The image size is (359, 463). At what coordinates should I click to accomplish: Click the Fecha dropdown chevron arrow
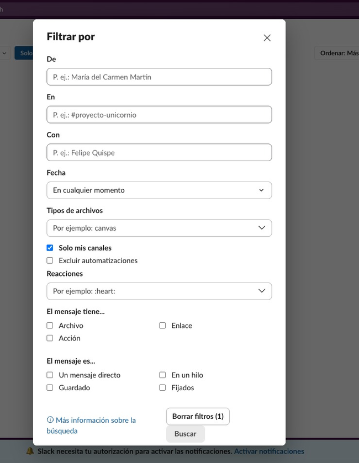(x=261, y=190)
